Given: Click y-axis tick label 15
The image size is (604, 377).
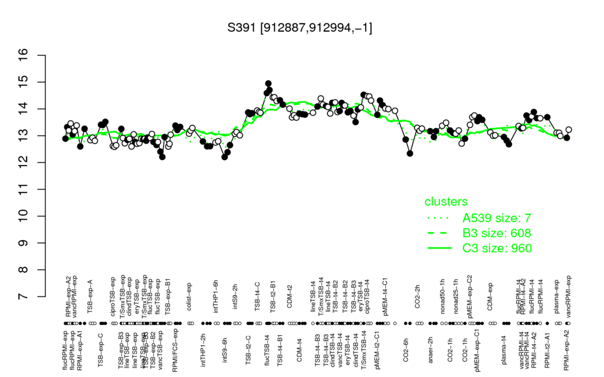Looking at the screenshot, I should [24, 82].
